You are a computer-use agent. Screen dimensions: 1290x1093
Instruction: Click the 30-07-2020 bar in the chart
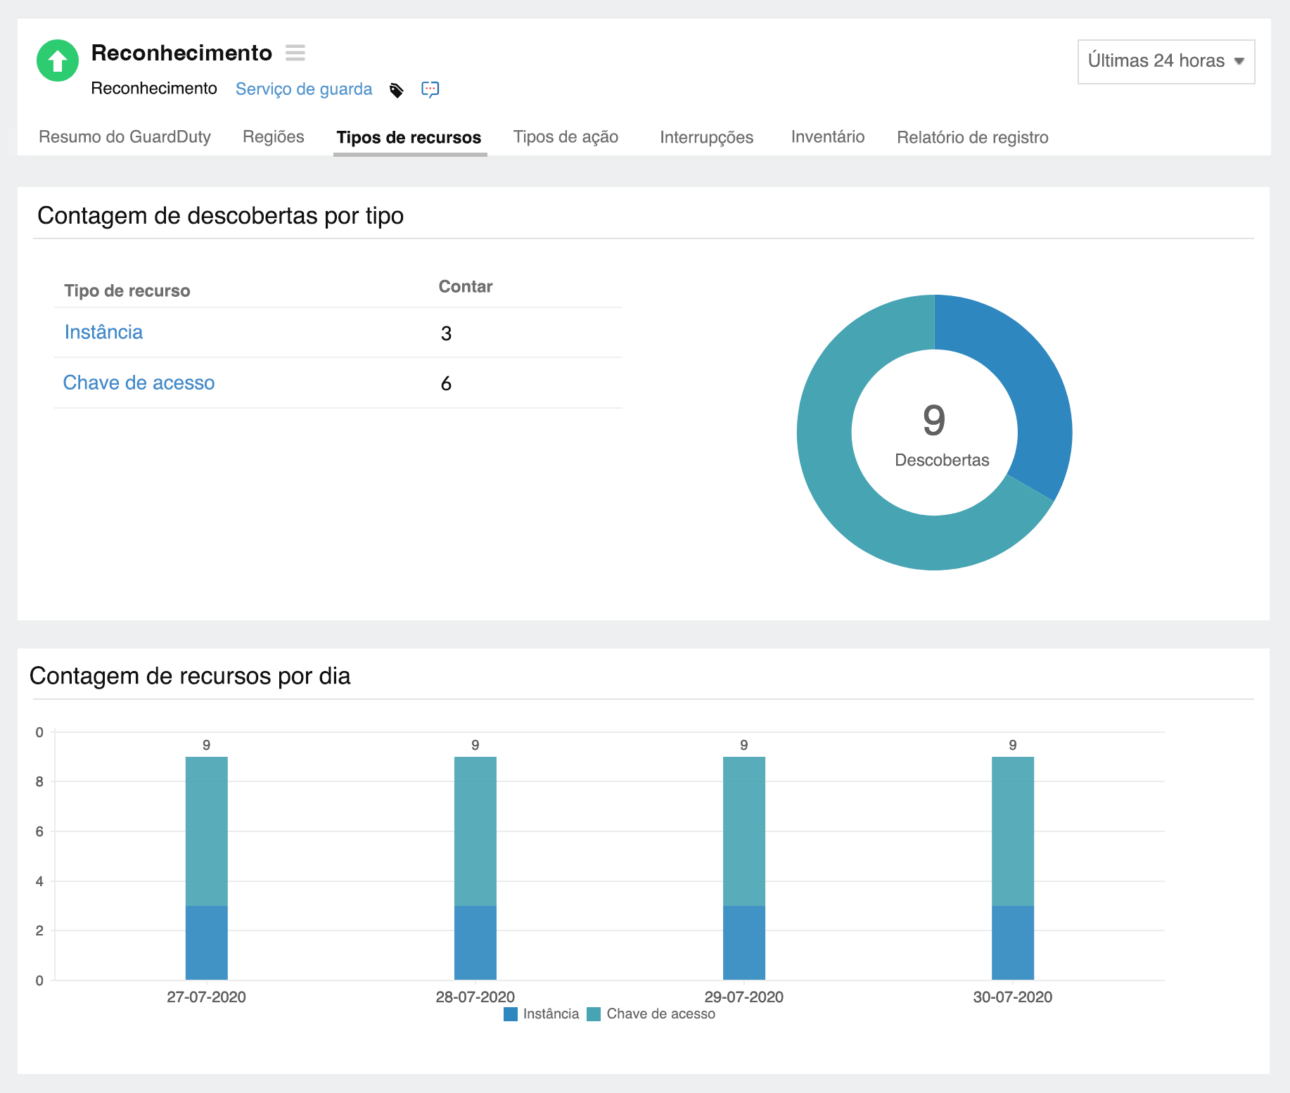pyautogui.click(x=1013, y=865)
